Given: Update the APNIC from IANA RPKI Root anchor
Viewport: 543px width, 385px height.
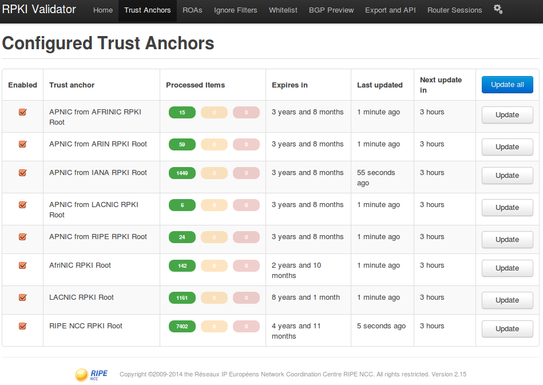Looking at the screenshot, I should 508,176.
